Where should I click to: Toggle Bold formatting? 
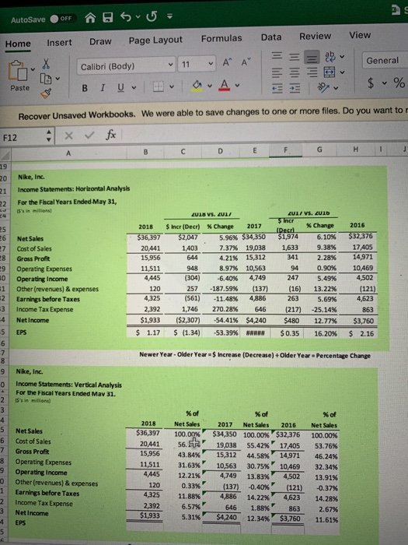pyautogui.click(x=85, y=88)
